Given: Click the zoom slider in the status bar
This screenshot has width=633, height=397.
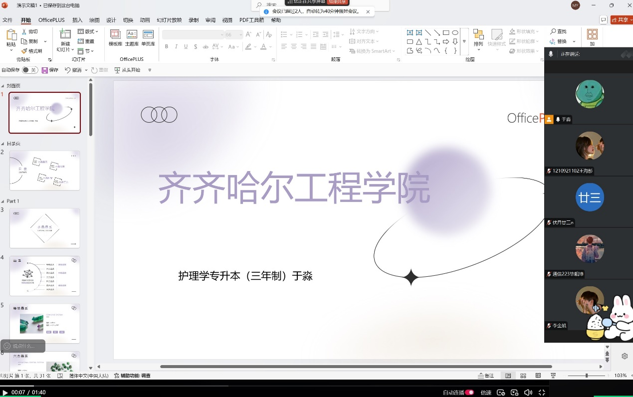Looking at the screenshot, I should [x=587, y=376].
